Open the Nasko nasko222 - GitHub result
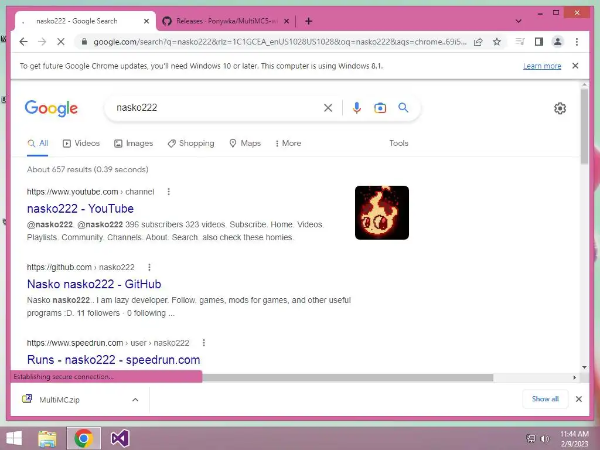 94,284
